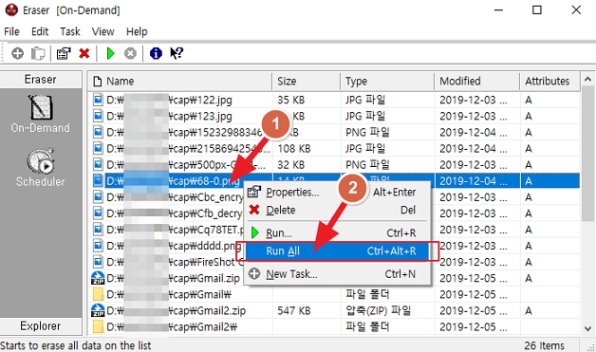The height and width of the screenshot is (352, 596).
Task: Choose Run All in the context menu
Action: tap(337, 251)
